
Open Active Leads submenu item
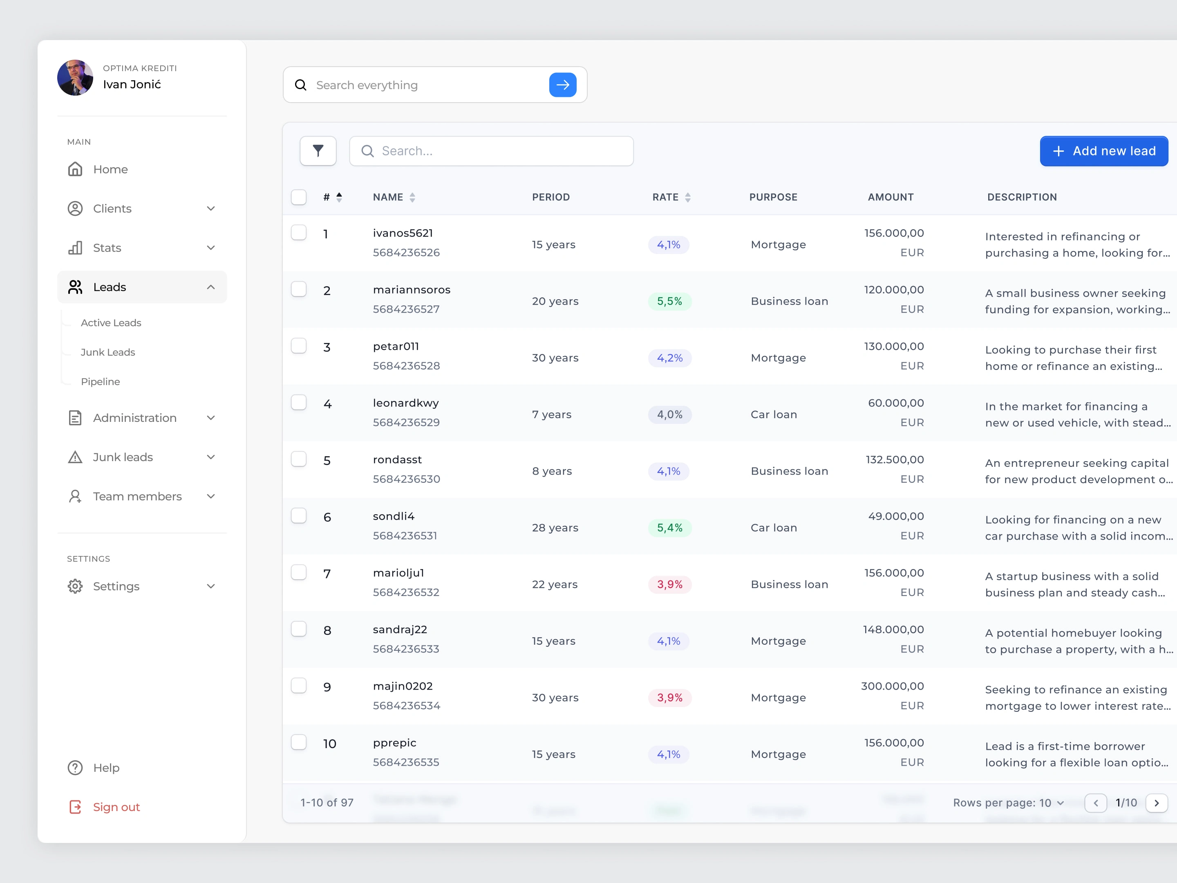pyautogui.click(x=111, y=323)
